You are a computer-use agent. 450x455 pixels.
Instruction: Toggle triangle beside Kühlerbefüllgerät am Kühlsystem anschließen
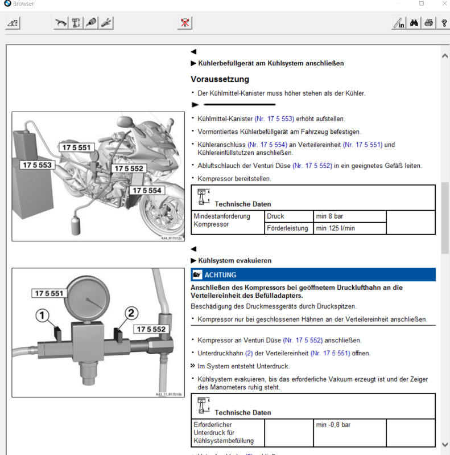193,63
